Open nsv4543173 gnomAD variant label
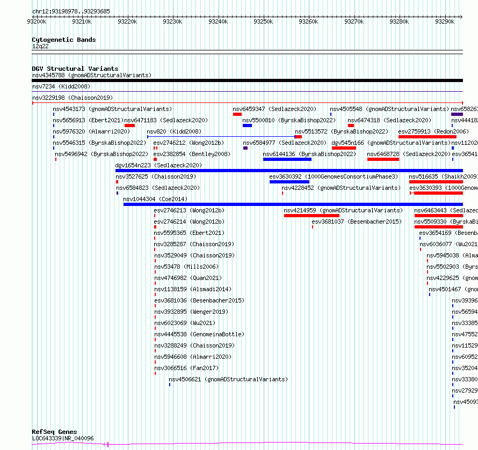Image resolution: width=478 pixels, height=450 pixels. point(112,109)
